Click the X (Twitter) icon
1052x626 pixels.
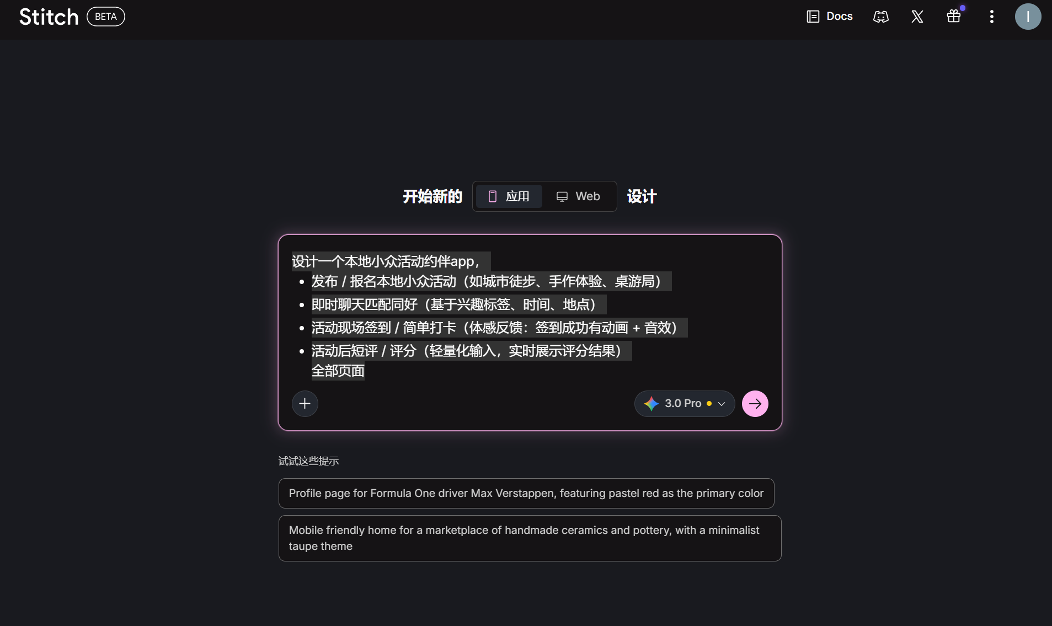click(x=916, y=17)
